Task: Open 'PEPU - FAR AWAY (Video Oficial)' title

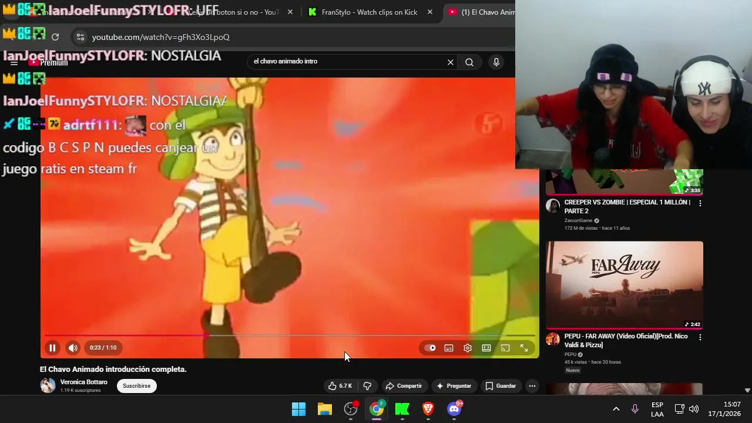Action: [x=626, y=340]
